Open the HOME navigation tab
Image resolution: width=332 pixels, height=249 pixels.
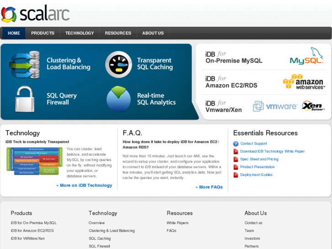(14, 33)
